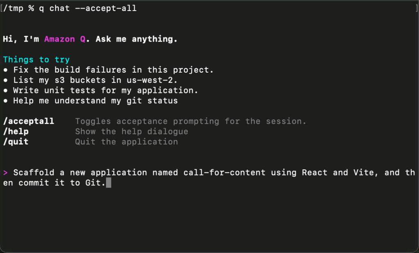The width and height of the screenshot is (419, 253).
Task: Click the word Scaffold in the prompt
Action: pos(34,173)
